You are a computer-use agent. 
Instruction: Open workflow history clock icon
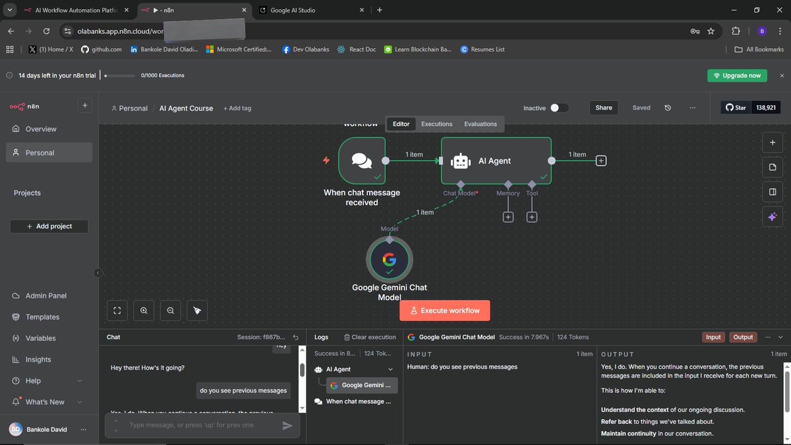(x=668, y=107)
